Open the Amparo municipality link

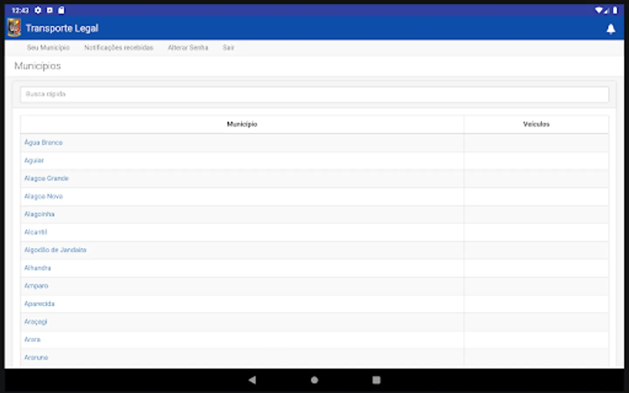coord(36,286)
